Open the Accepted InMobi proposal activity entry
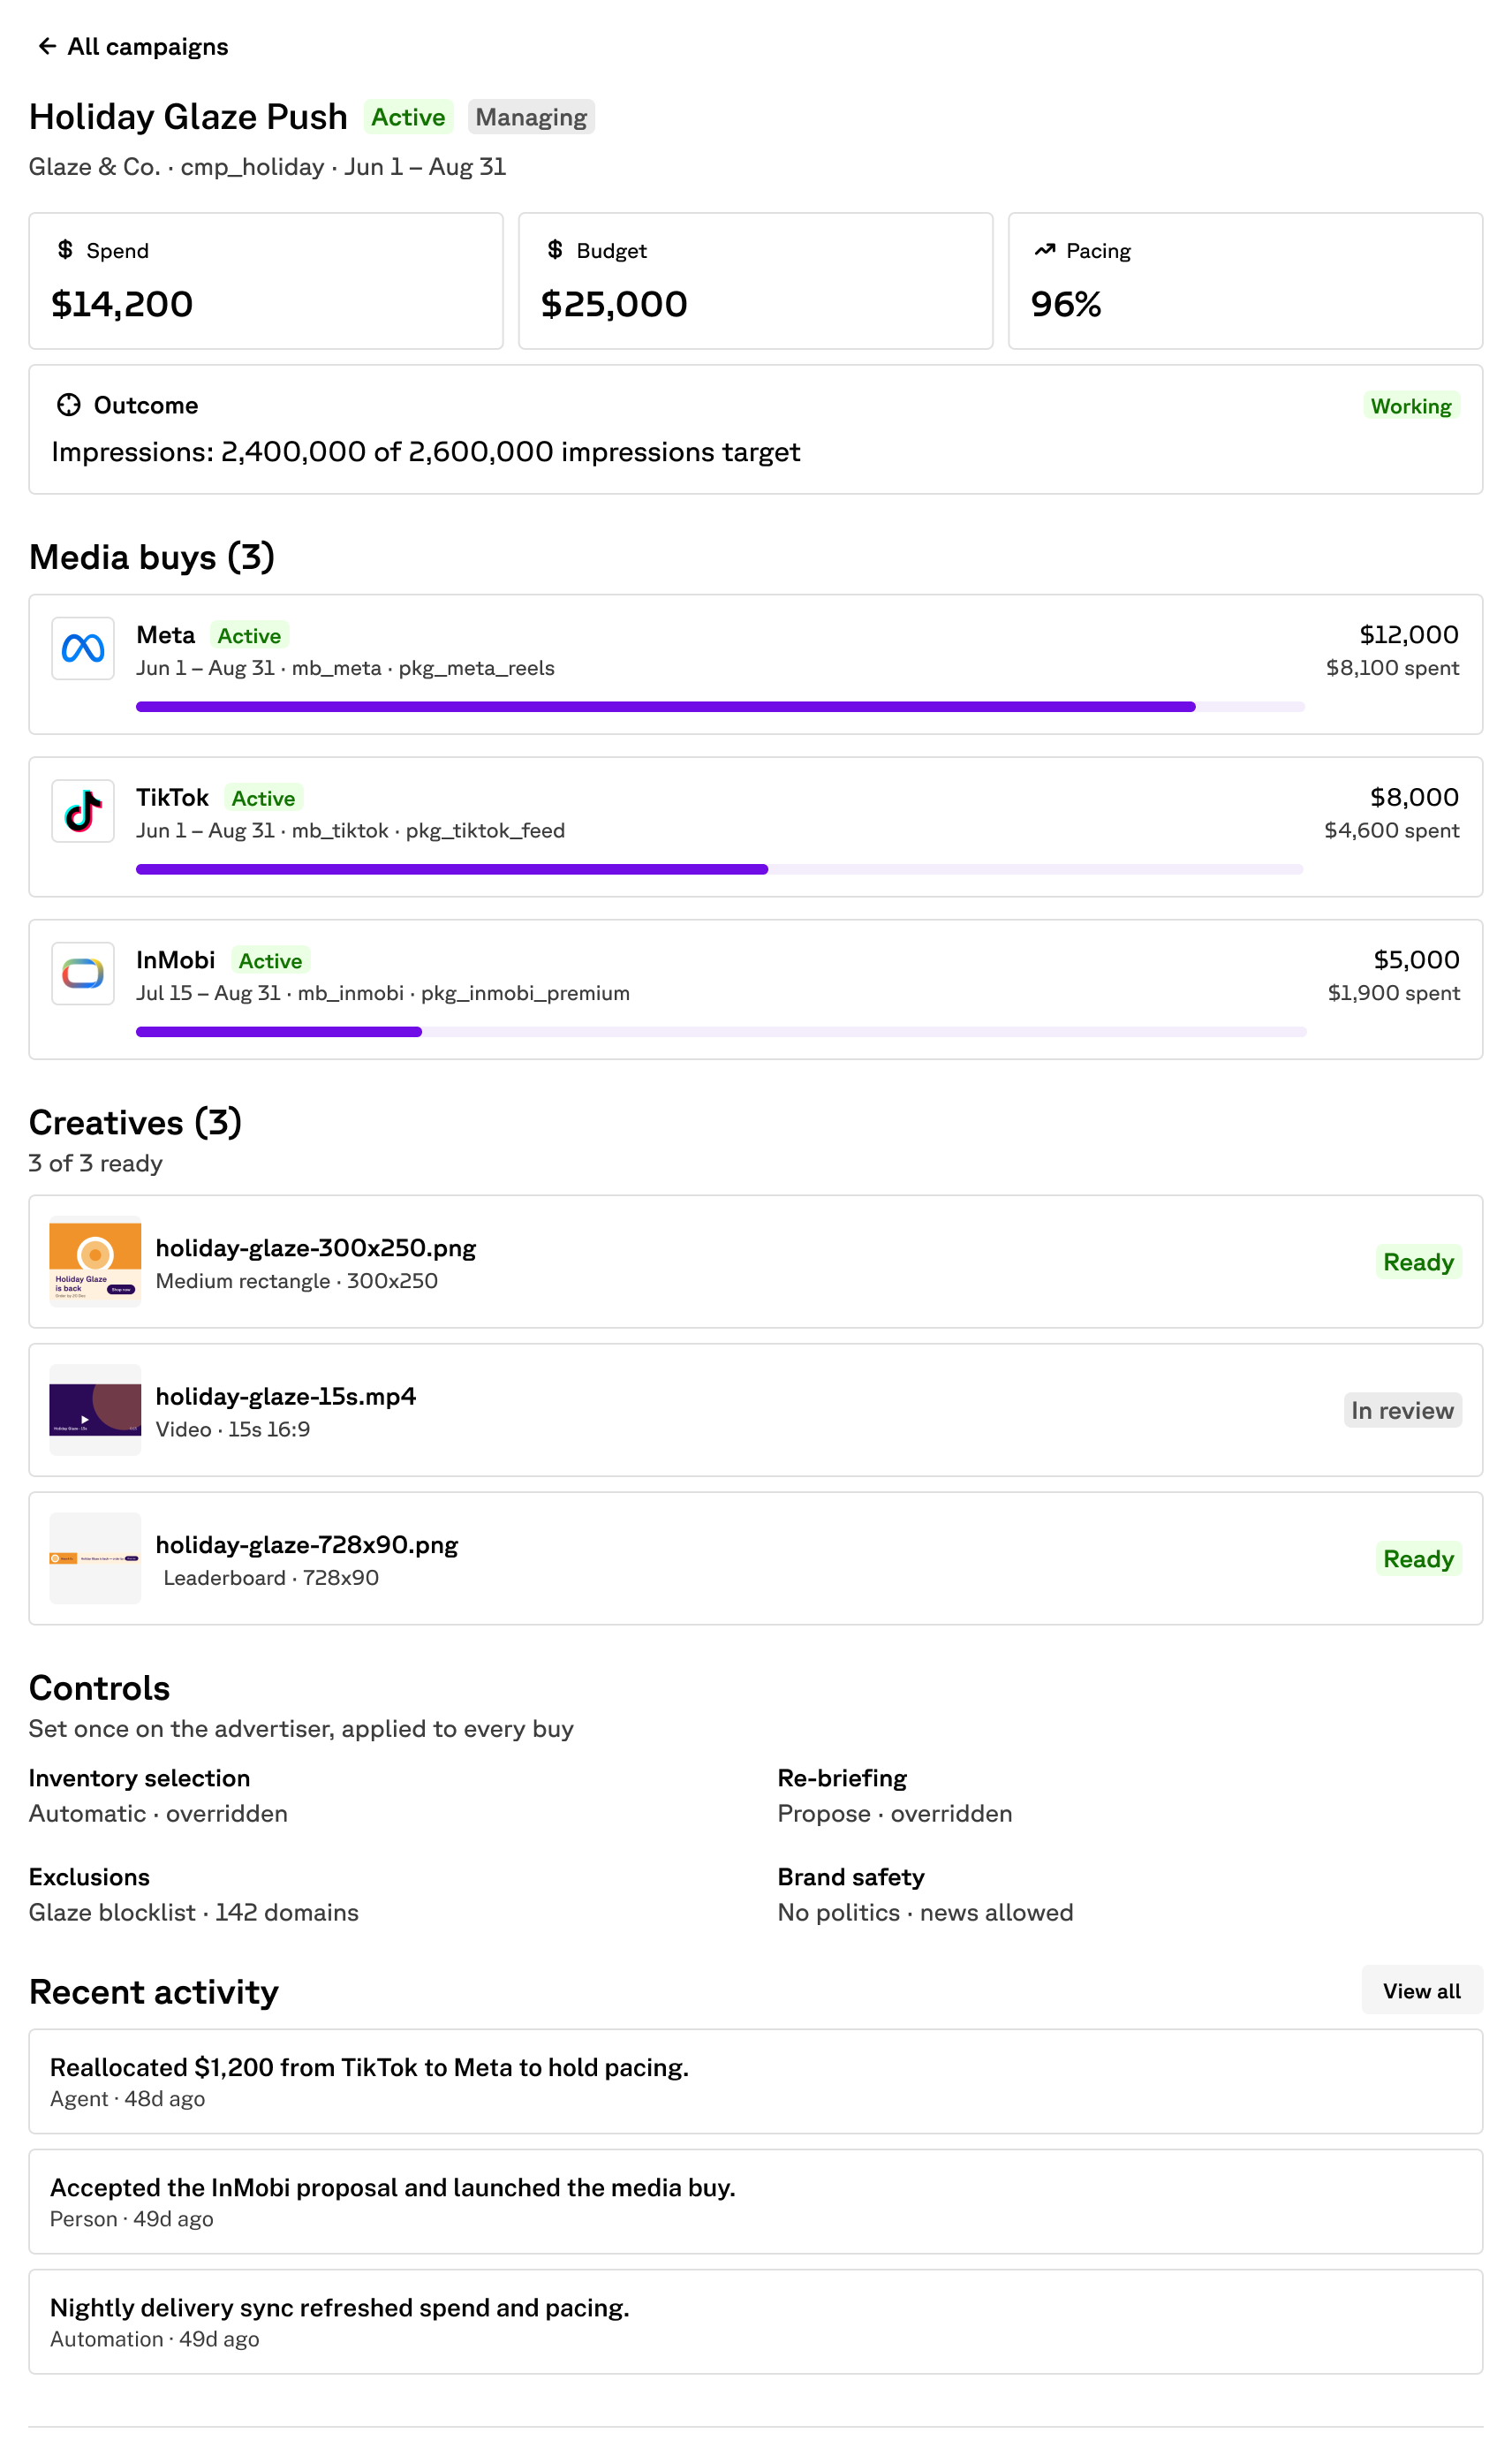The image size is (1512, 2456). 756,2201
